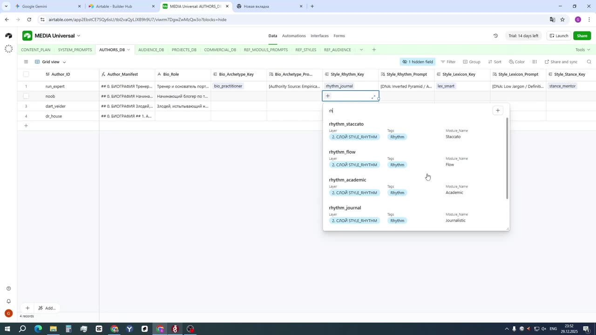Tick the select-all checkbox in the header row
Screen dimensions: 596x335
(x=26, y=74)
